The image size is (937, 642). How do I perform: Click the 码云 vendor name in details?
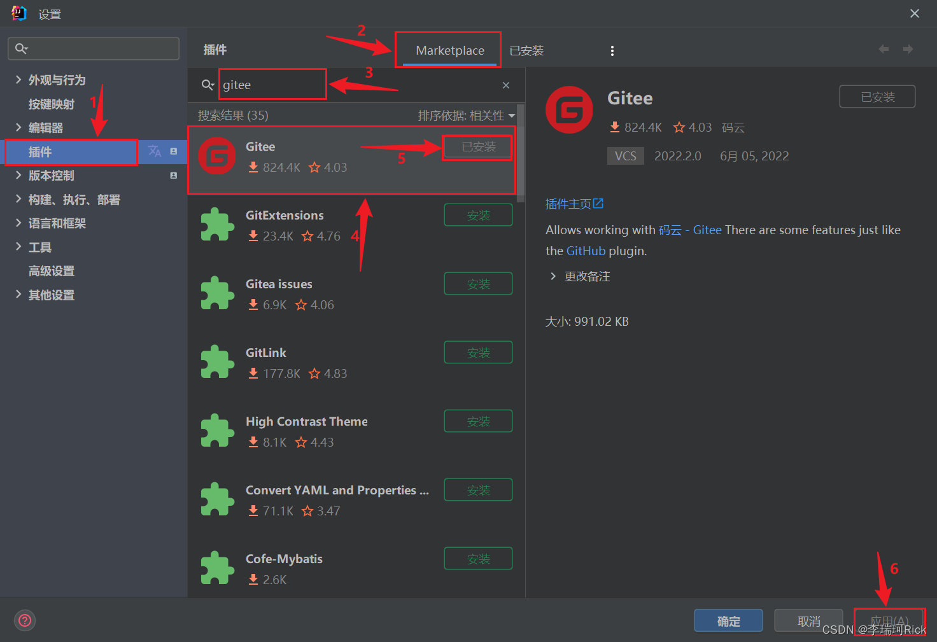click(733, 127)
